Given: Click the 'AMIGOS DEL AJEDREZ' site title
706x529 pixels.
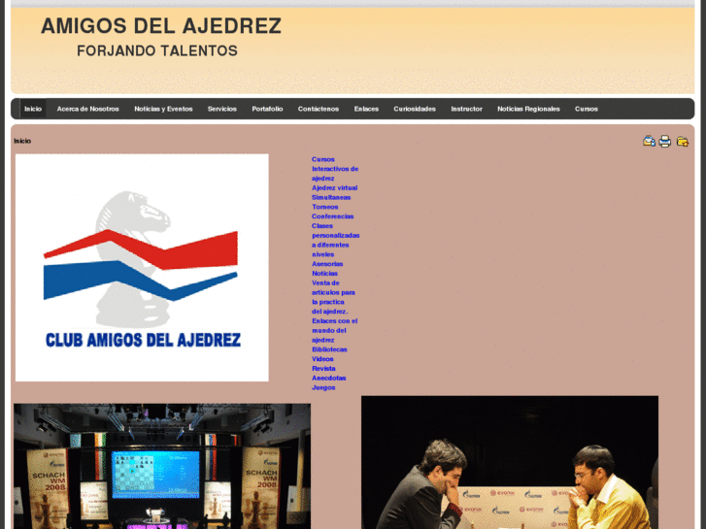Looking at the screenshot, I should [161, 25].
